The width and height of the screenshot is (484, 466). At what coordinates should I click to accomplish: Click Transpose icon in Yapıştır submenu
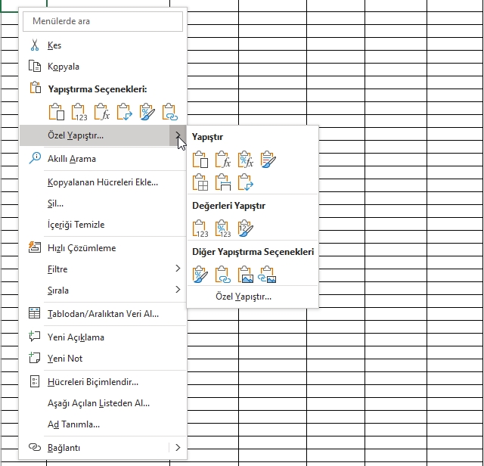click(246, 182)
